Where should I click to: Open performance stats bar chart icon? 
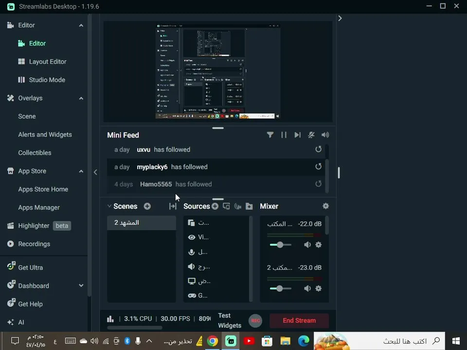pyautogui.click(x=110, y=319)
